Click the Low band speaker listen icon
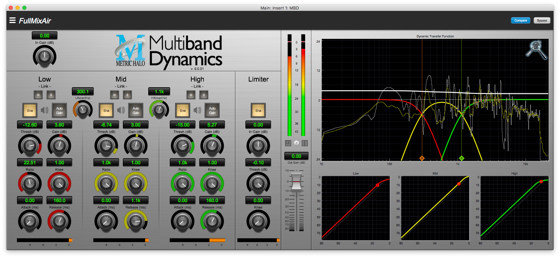 45,110
